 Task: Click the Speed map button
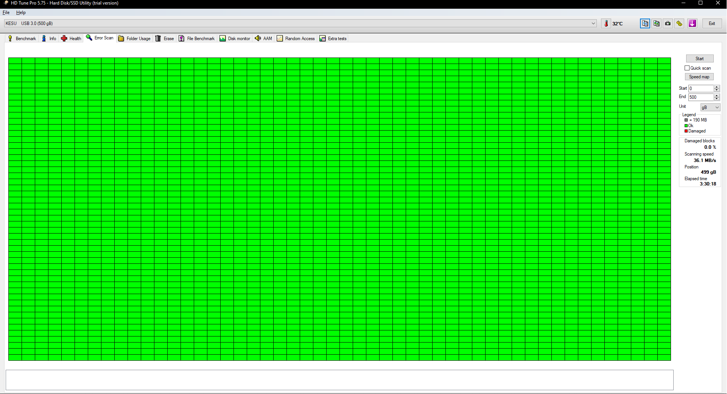[699, 77]
